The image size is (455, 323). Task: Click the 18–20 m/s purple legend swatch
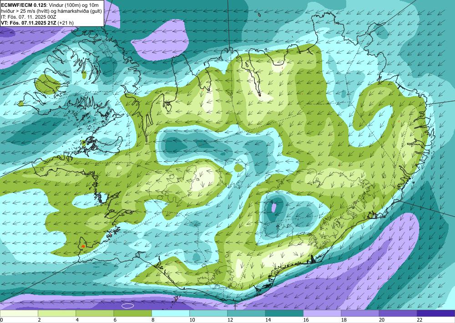click(x=360, y=313)
